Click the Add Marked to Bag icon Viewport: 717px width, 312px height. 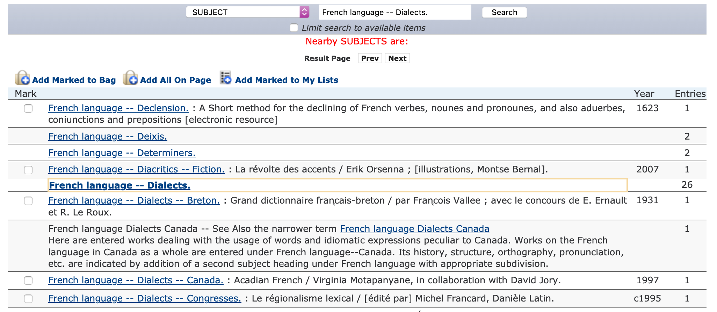click(22, 78)
